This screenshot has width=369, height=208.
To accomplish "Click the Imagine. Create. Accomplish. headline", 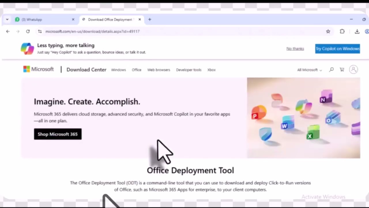I will [x=87, y=102].
